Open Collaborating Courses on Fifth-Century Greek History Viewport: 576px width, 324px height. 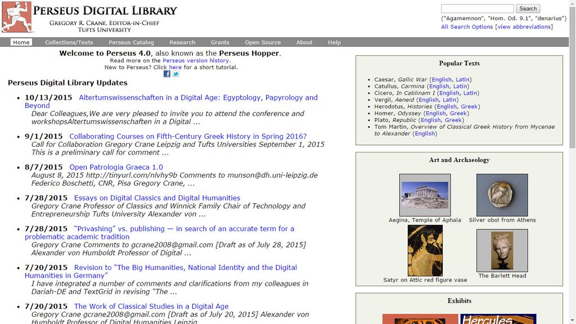coord(188,136)
